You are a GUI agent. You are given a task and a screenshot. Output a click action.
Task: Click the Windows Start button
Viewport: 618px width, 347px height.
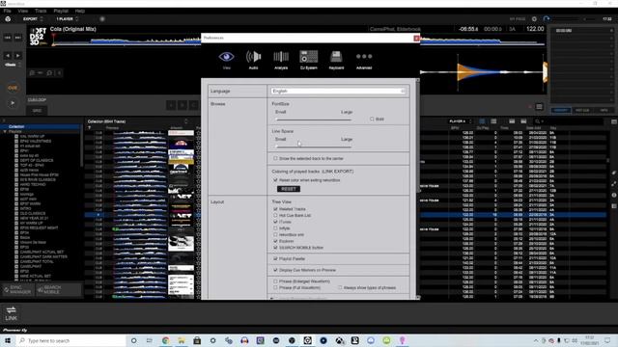click(x=8, y=340)
